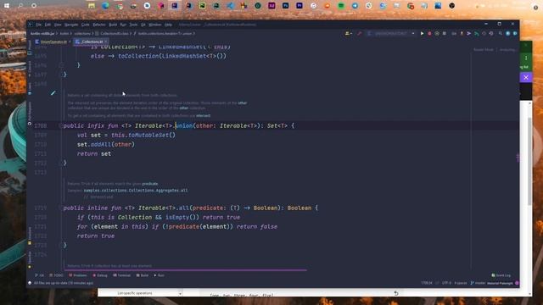The height and width of the screenshot is (305, 543).
Task: Click the caret position indicator in the status bar
Action: 427,283
